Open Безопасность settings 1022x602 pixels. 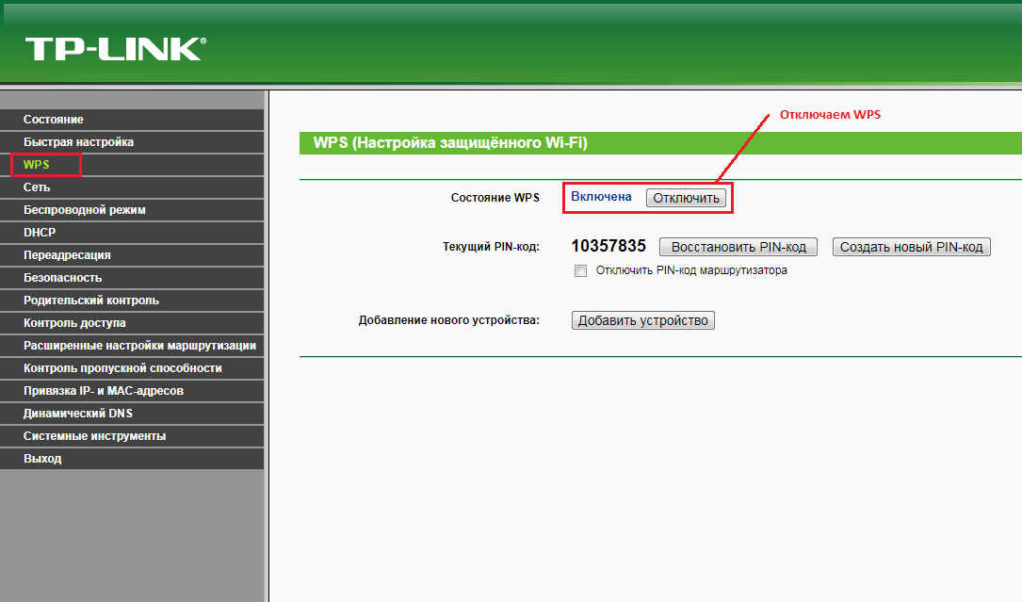(x=62, y=278)
